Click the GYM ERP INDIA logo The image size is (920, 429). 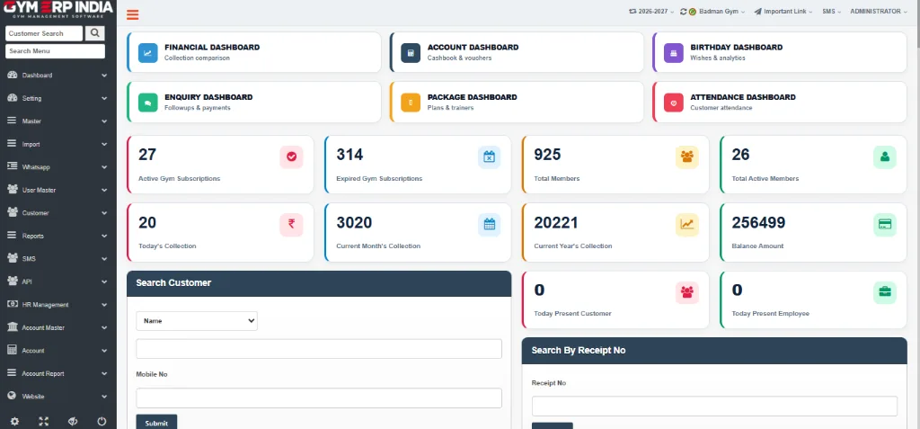pos(58,10)
